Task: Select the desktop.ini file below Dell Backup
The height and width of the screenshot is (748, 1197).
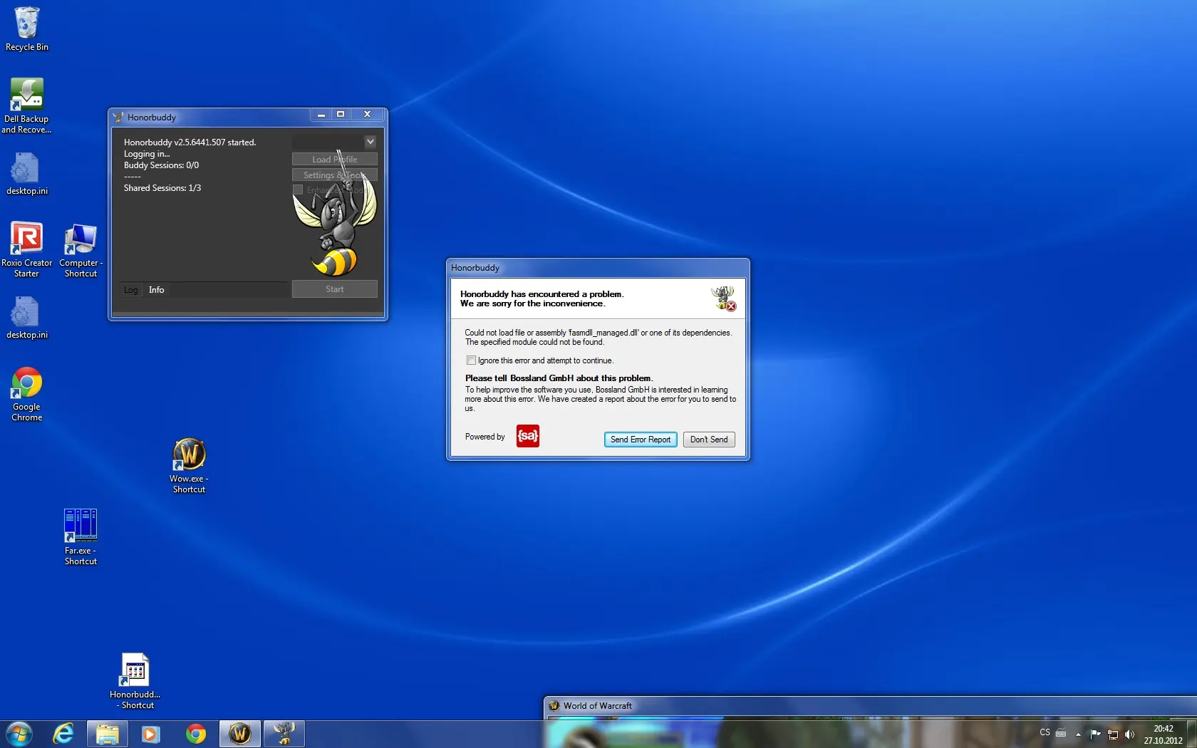Action: pos(27,173)
